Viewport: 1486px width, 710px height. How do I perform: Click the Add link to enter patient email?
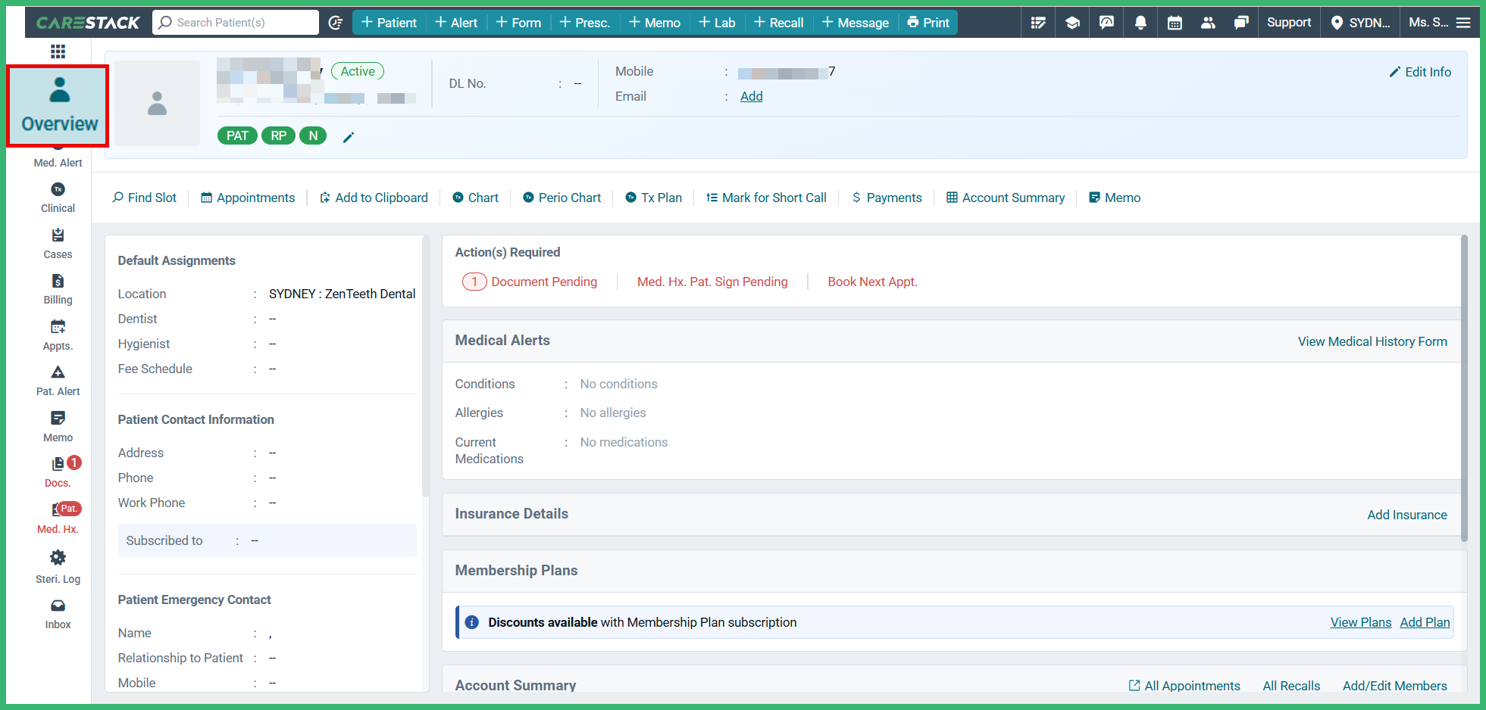tap(751, 96)
